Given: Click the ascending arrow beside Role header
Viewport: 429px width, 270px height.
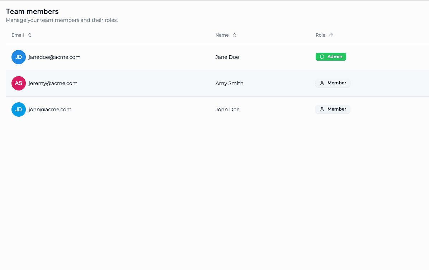Looking at the screenshot, I should 331,35.
